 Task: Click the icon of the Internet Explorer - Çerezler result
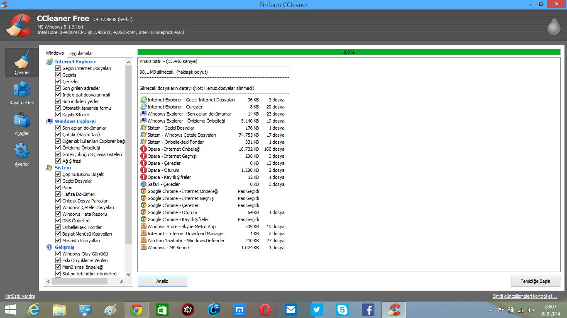coord(144,107)
